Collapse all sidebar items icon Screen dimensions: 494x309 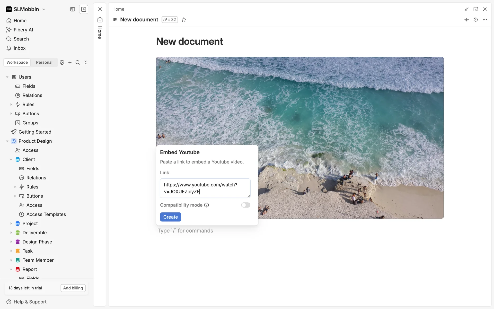(x=86, y=63)
